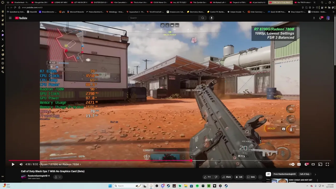Open subscription notification bell dropdown
336x189 pixels.
pyautogui.click(x=57, y=177)
